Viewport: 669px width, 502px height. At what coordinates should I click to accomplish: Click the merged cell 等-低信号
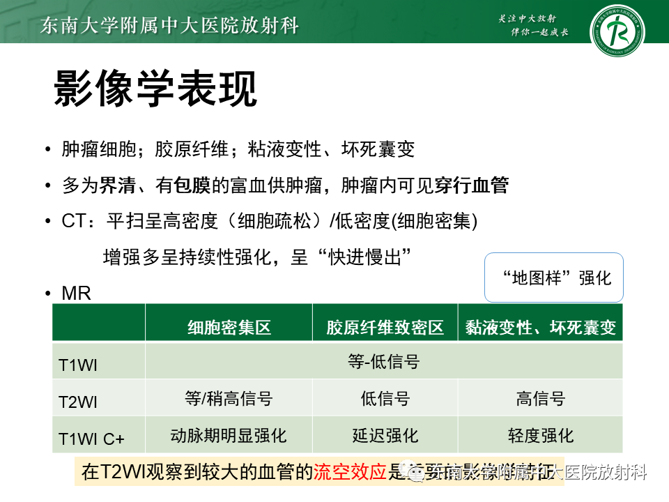(383, 362)
